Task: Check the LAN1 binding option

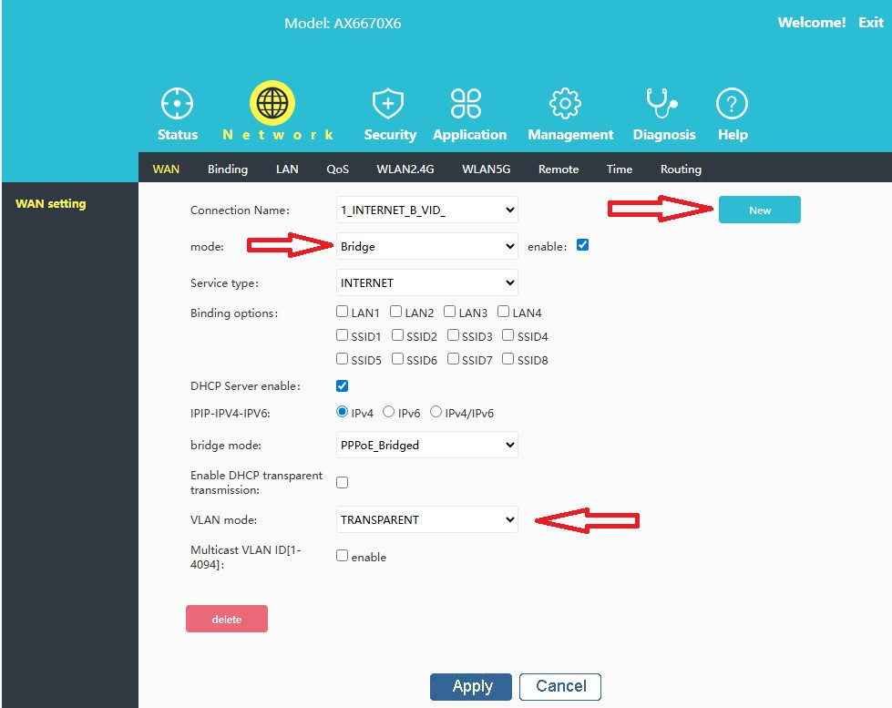Action: (343, 313)
